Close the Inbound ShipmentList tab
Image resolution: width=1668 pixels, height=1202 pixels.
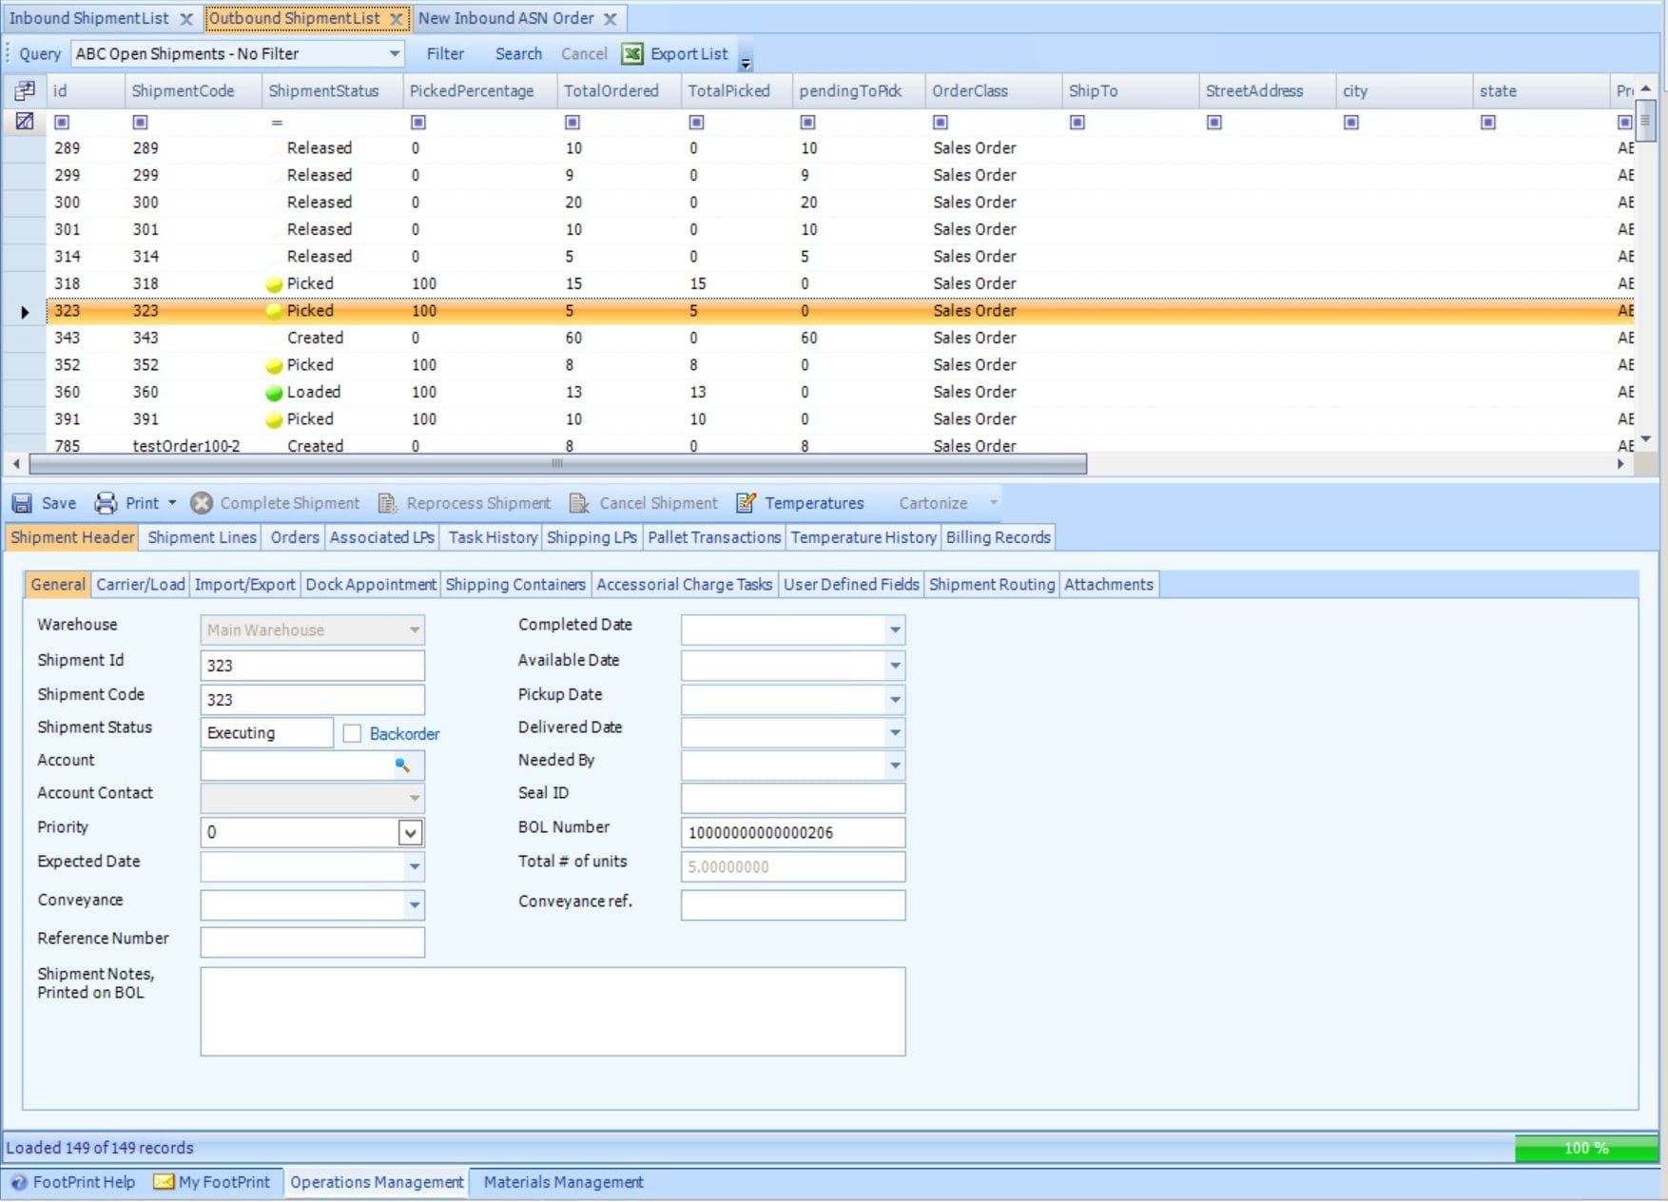point(186,19)
